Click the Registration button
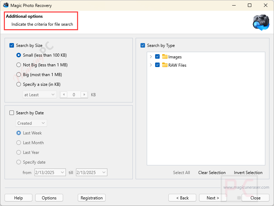The image size is (274, 206). pyautogui.click(x=92, y=198)
